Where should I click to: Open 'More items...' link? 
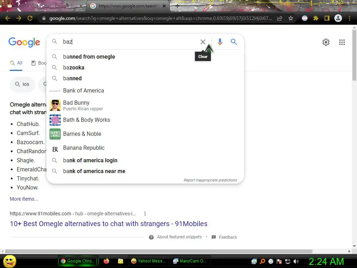pos(24,199)
